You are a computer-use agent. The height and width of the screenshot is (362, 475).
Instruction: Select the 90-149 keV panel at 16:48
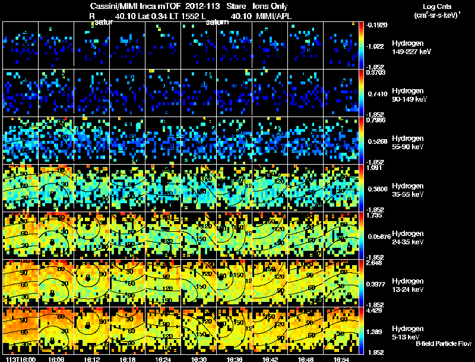(305, 93)
